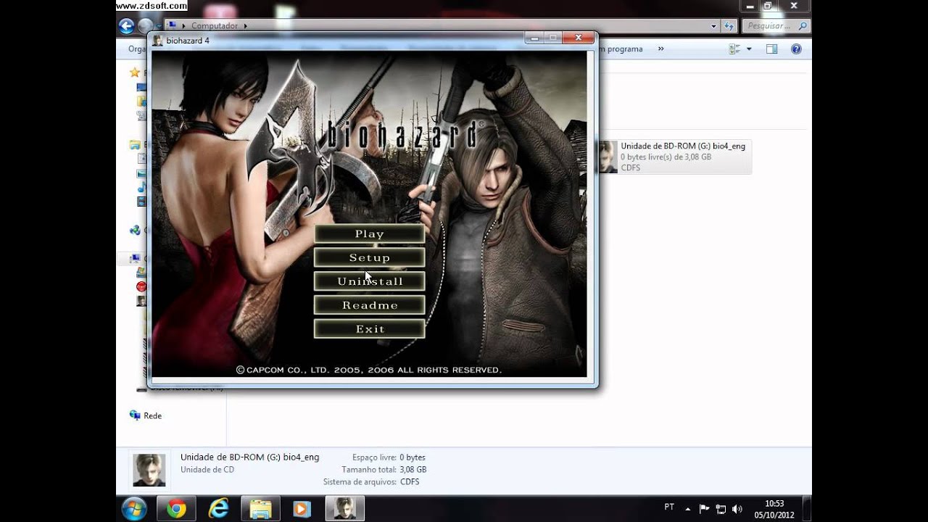Open the volume speaker tray icon
Screen dimensions: 928x522
point(737,509)
